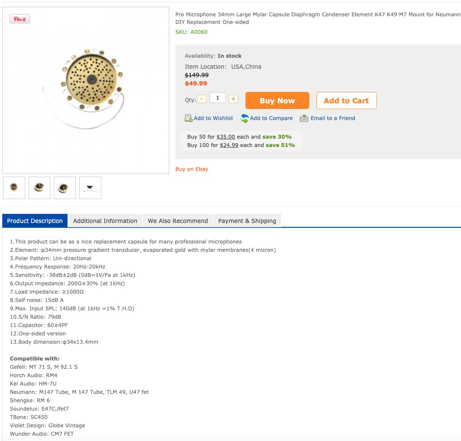Click the Add to Wishlist clipboard icon
461x441 pixels.
(189, 118)
